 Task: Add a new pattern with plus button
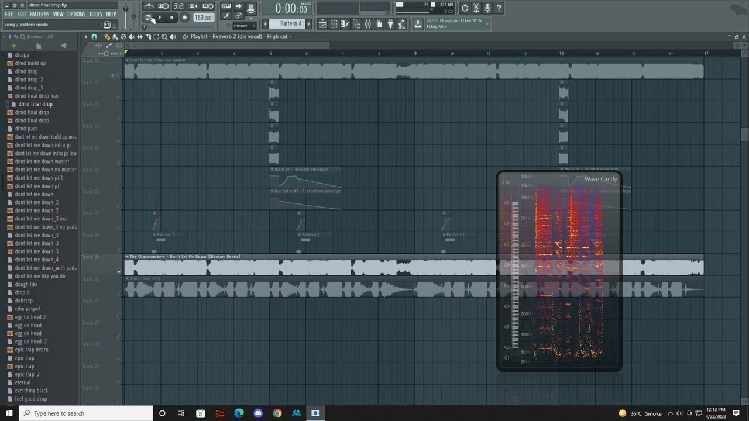308,24
